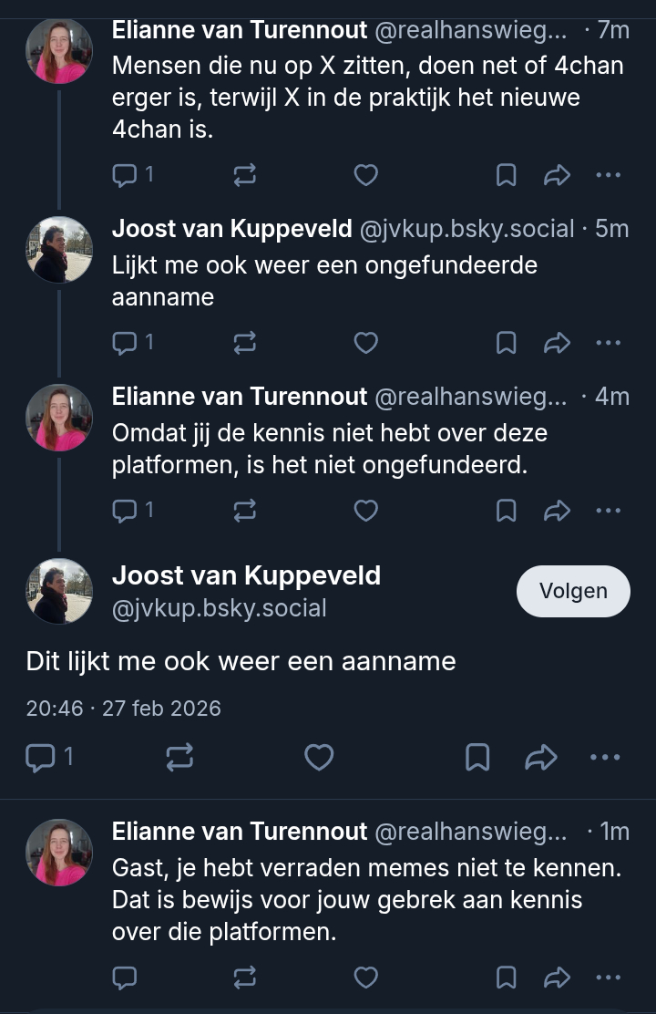Reply to the 4chan comparison post
The image size is (656, 1014).
(x=124, y=175)
